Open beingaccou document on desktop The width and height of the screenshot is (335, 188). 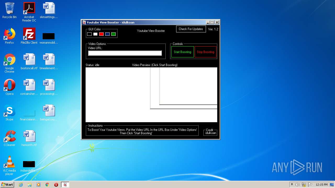(49, 113)
